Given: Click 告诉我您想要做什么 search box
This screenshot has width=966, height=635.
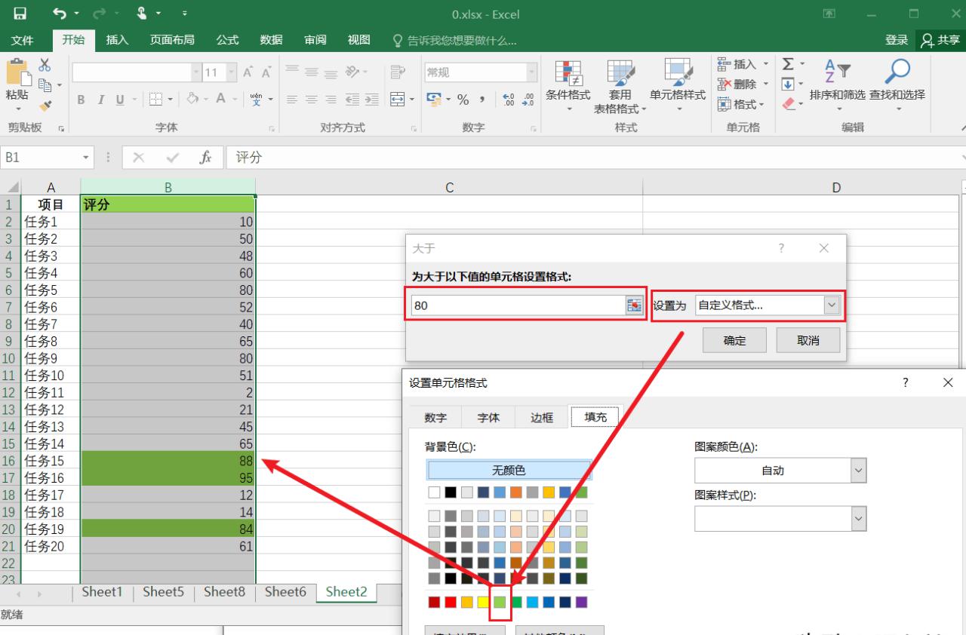Looking at the screenshot, I should click(455, 40).
